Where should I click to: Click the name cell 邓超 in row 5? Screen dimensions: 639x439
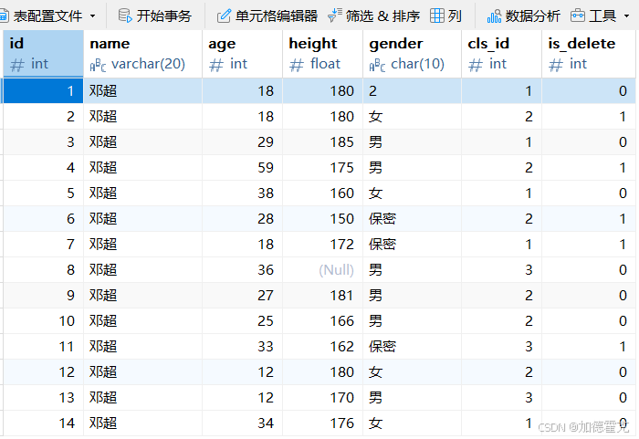tap(142, 193)
